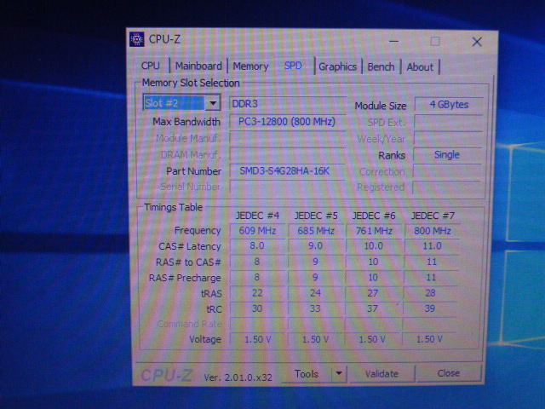Image resolution: width=545 pixels, height=409 pixels.
Task: Click the CPU-Z app icon in title bar
Action: point(136,39)
